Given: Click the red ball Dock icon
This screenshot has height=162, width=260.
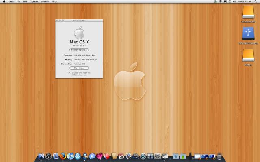Looking at the screenshot, I should 106,156.
